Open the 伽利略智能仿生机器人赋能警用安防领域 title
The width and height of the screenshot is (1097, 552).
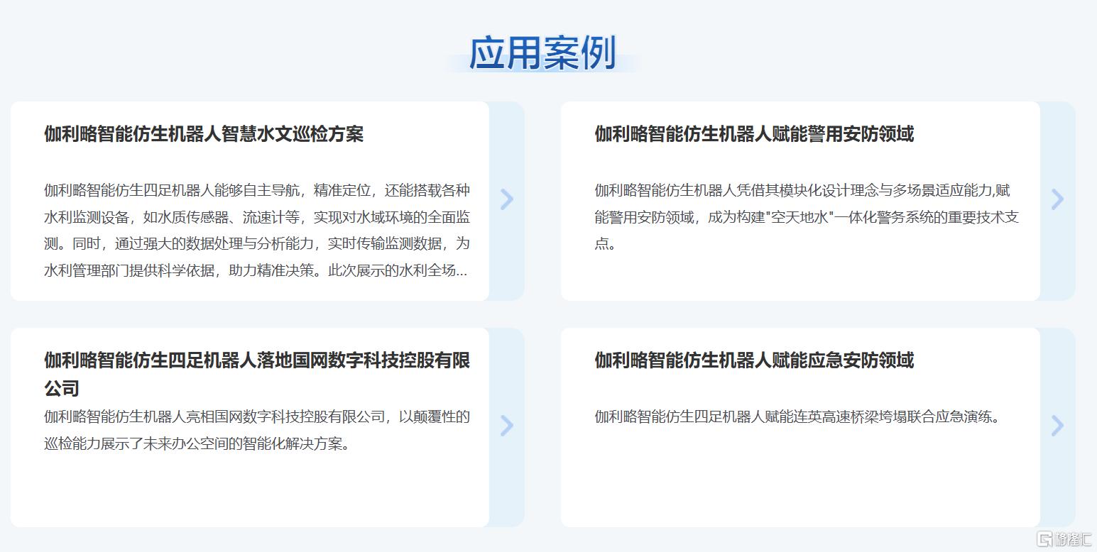tap(754, 133)
